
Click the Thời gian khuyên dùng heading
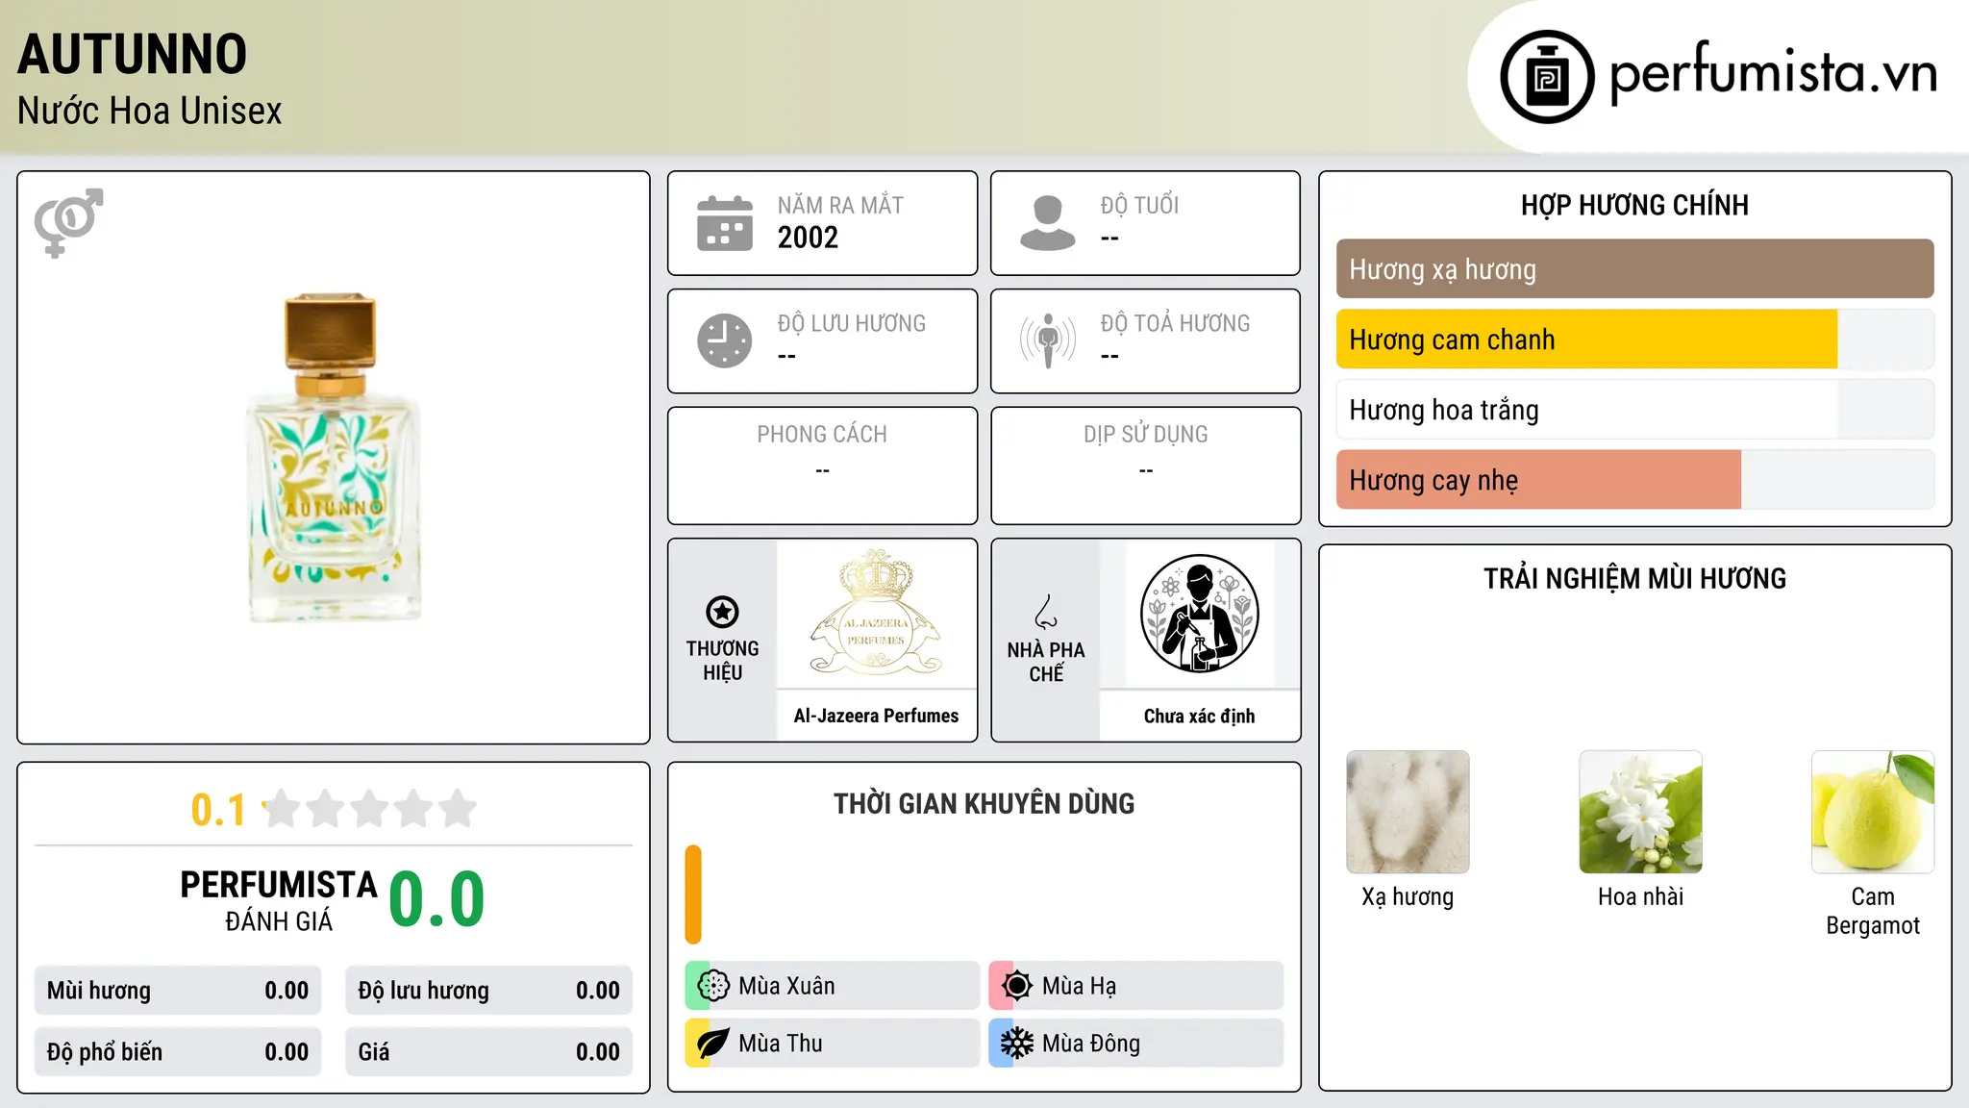pyautogui.click(x=984, y=804)
